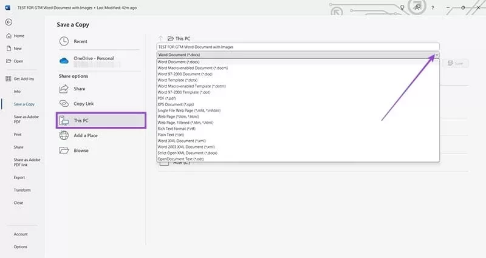This screenshot has width=486, height=258.
Task: Click the file name text field
Action: [x=296, y=46]
